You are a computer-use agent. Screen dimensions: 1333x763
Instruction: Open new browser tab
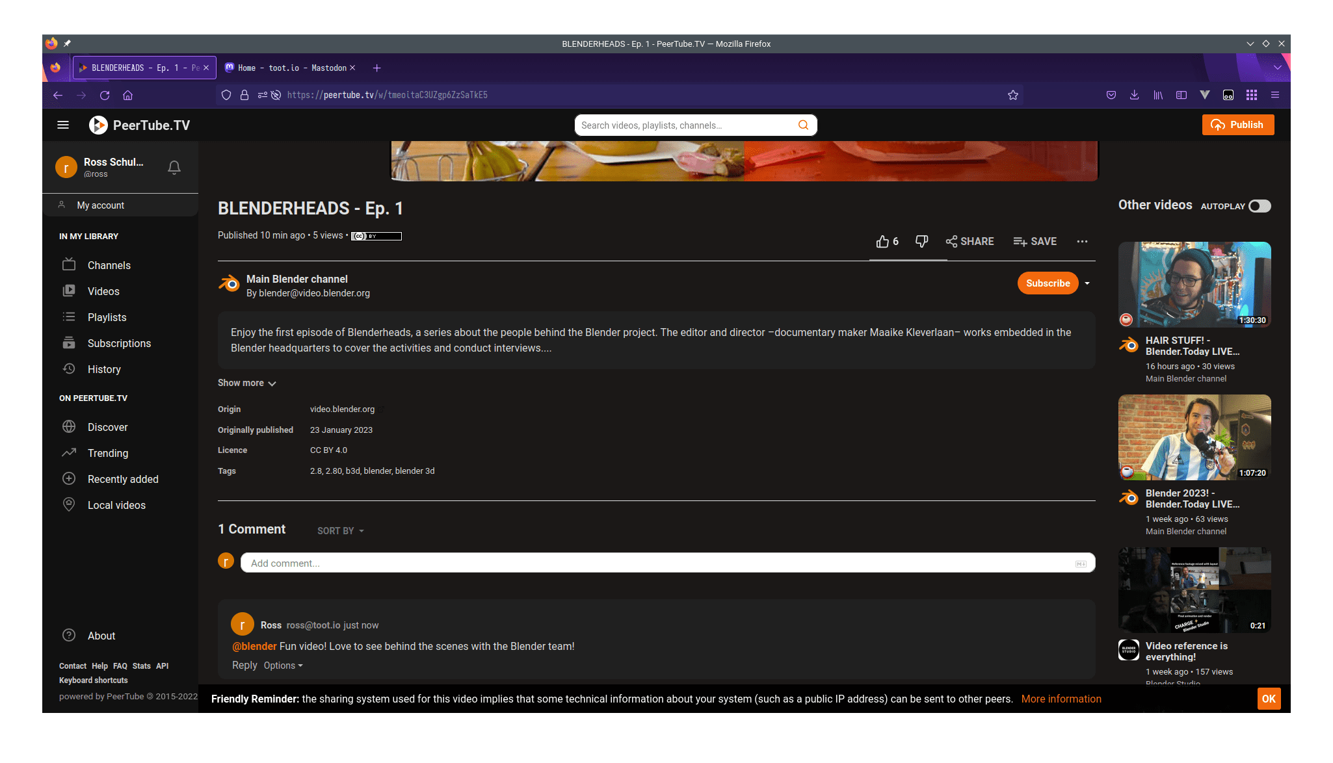coord(376,68)
